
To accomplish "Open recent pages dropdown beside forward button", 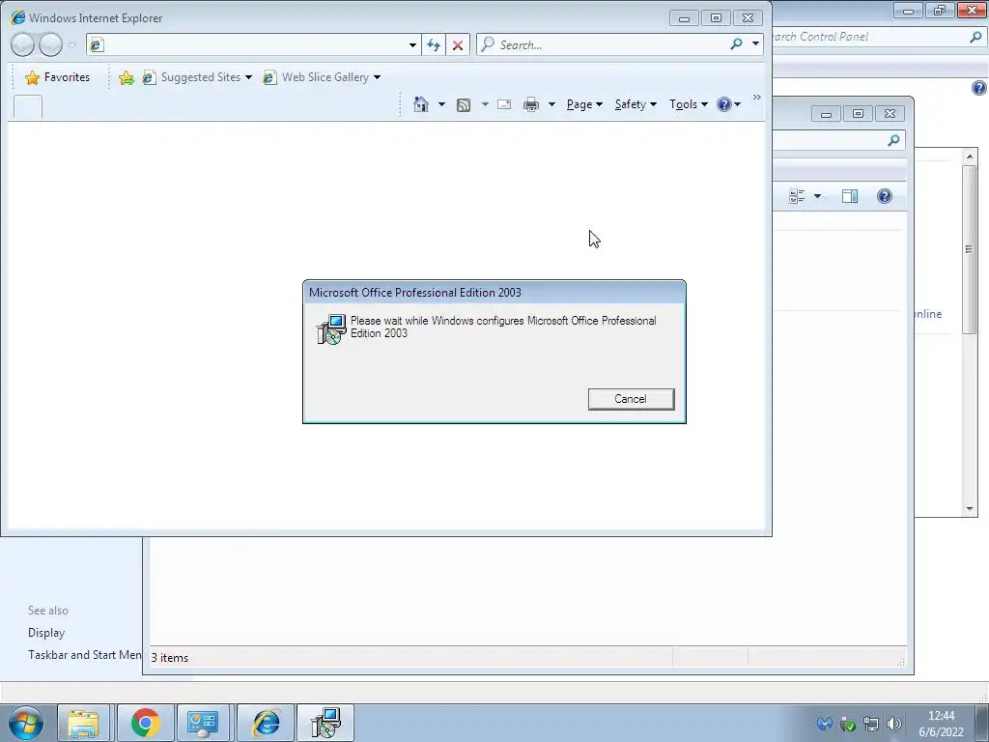I will tap(71, 44).
